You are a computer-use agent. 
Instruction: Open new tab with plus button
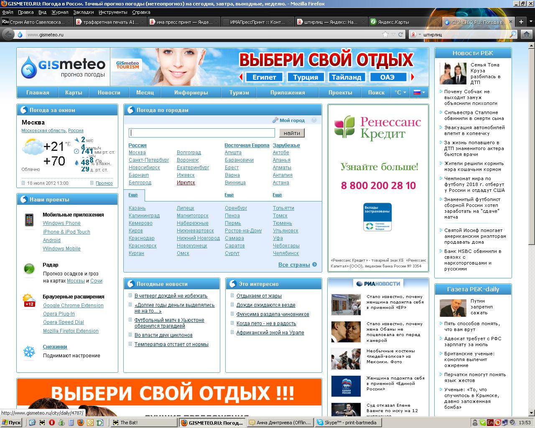pyautogui.click(x=521, y=22)
